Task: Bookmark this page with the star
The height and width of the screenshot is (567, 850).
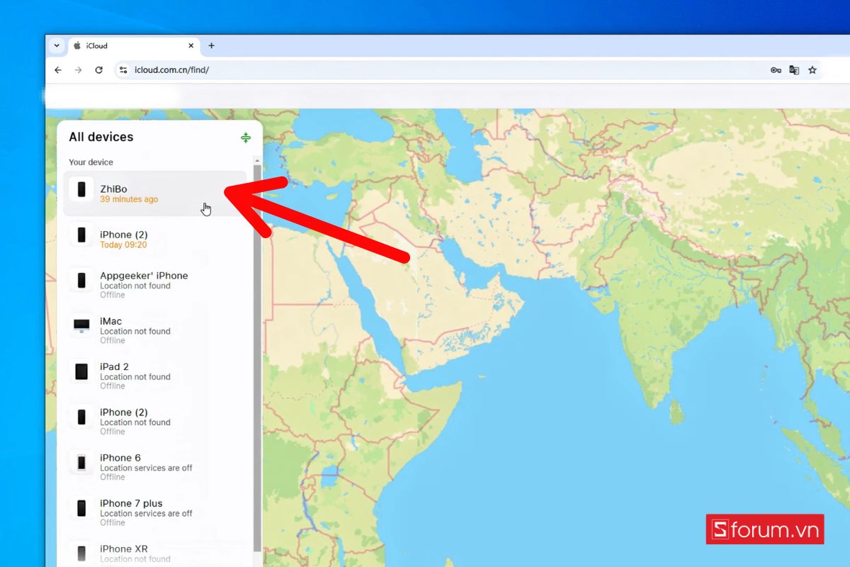Action: (x=812, y=70)
